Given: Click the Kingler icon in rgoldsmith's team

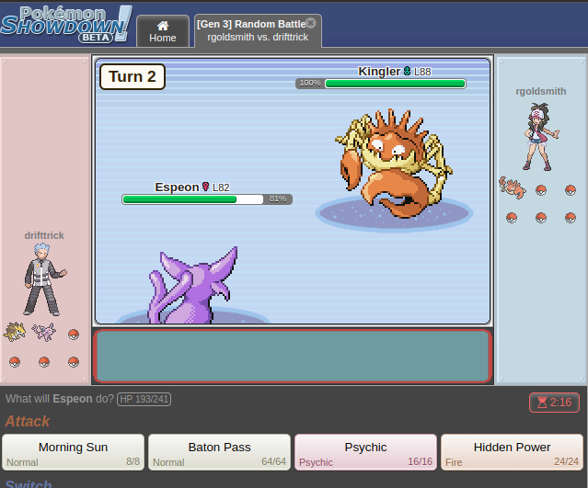Looking at the screenshot, I should [x=512, y=188].
